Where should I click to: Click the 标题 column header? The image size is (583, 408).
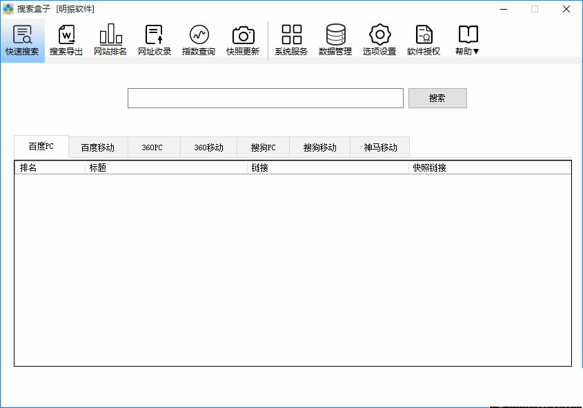166,167
